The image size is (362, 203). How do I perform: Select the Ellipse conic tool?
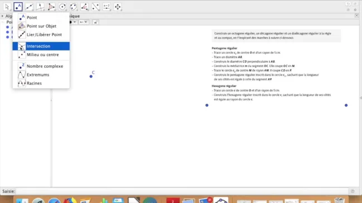coord(74,7)
